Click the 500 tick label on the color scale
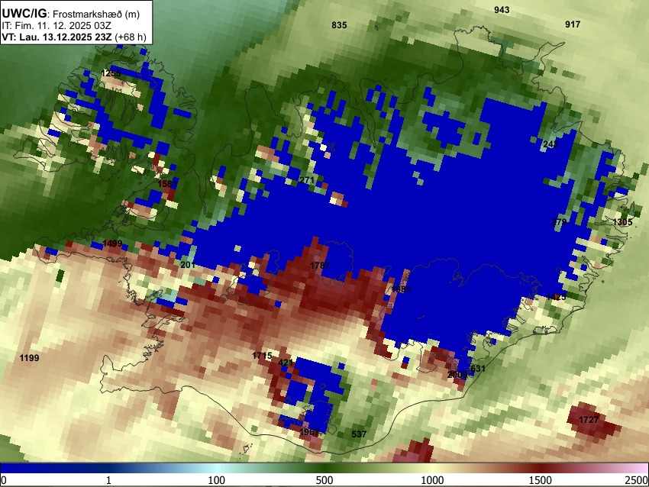Image resolution: width=649 pixels, height=487 pixels. point(324,480)
